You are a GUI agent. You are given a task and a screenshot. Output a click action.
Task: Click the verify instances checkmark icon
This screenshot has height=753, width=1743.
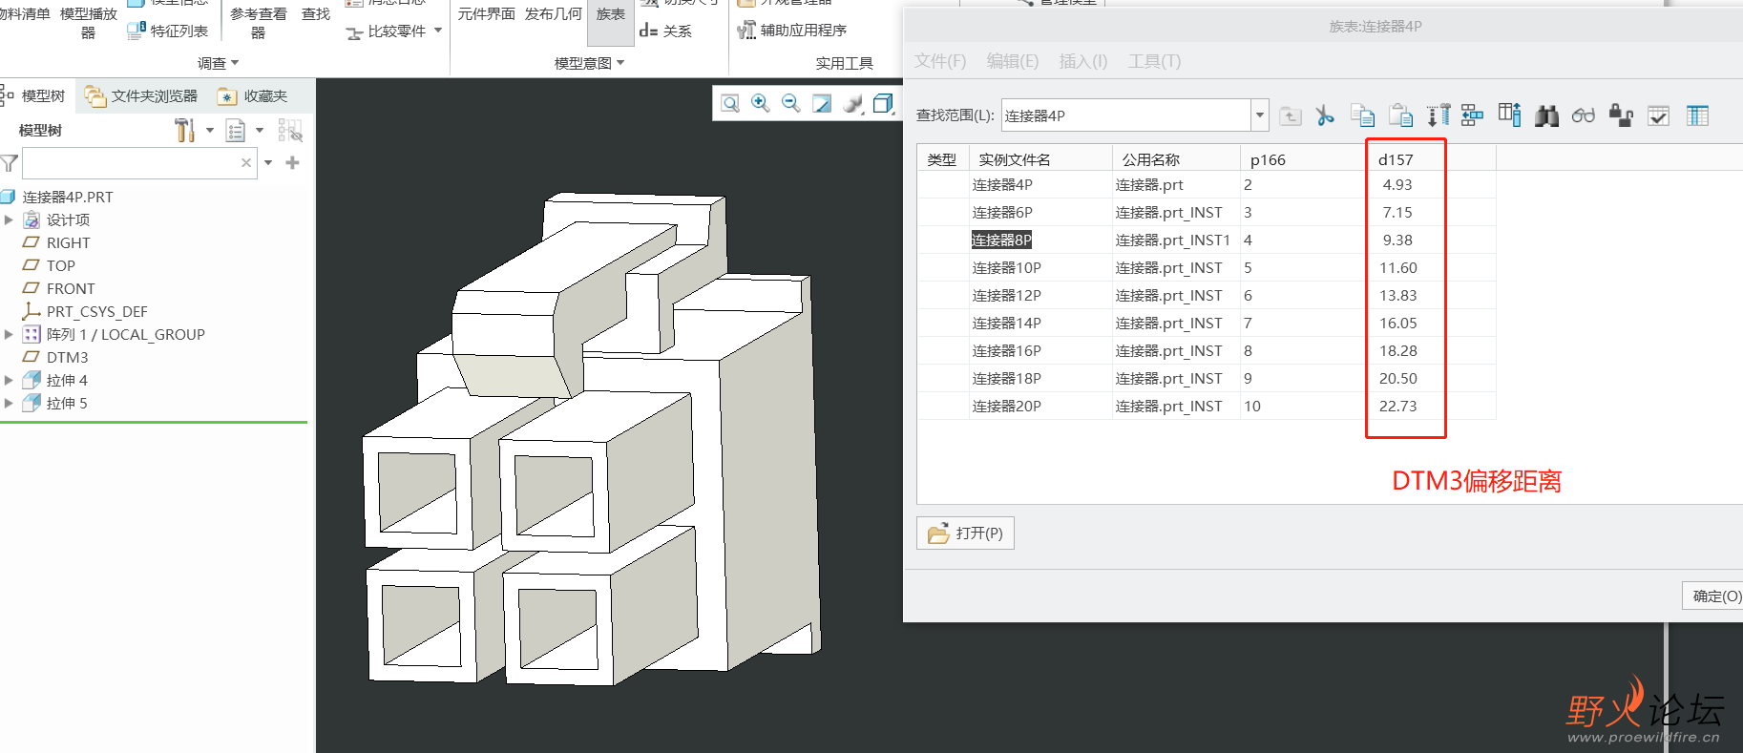pyautogui.click(x=1659, y=115)
